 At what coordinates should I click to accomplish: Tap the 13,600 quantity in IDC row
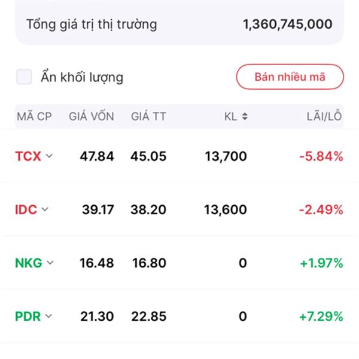[x=226, y=210]
